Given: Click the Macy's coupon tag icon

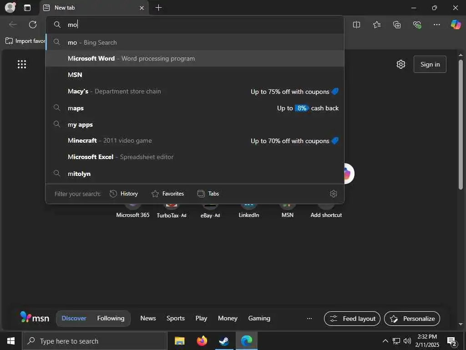Looking at the screenshot, I should pos(335,91).
